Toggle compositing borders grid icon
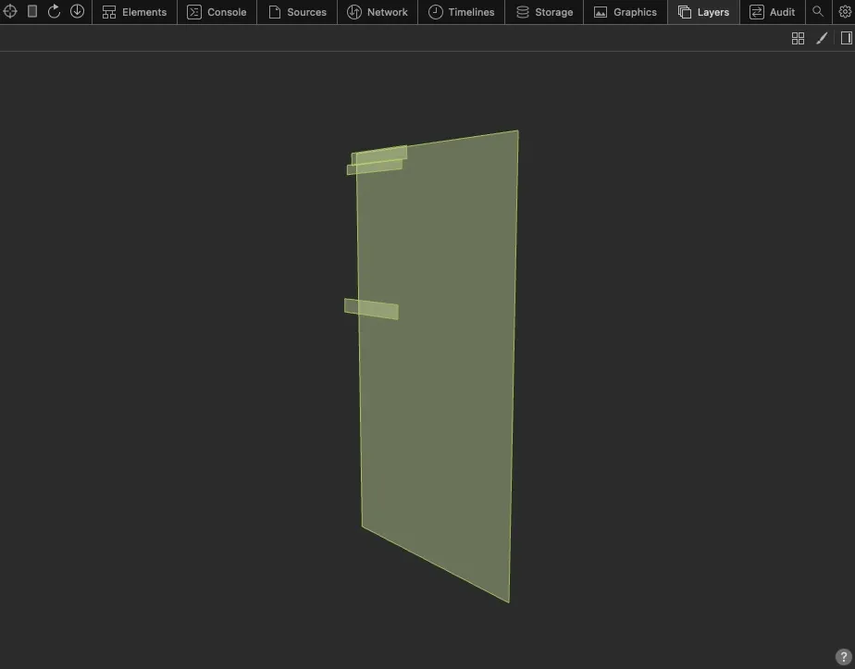 point(798,38)
